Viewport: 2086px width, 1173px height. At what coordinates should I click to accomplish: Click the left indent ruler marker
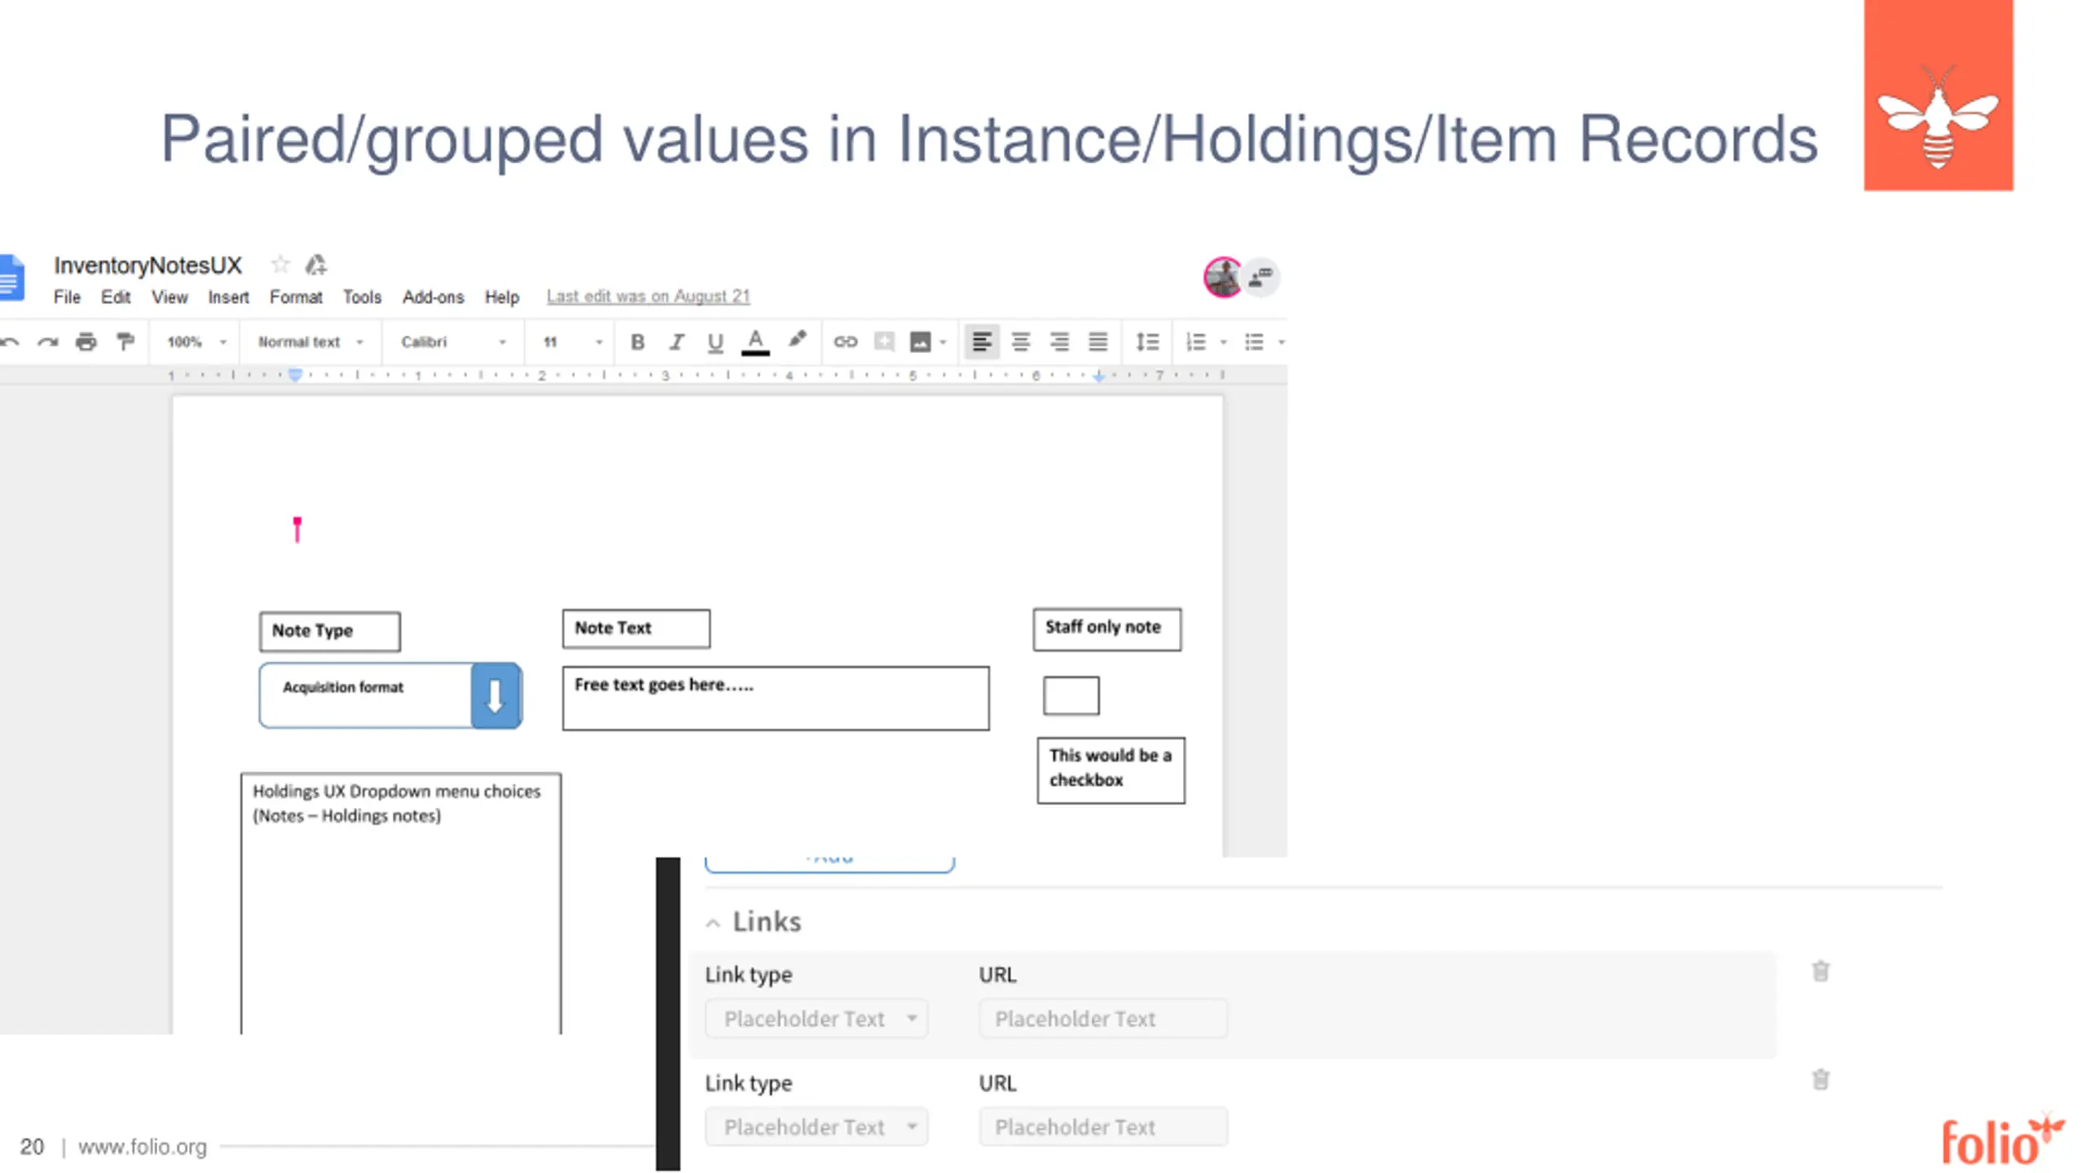pos(296,375)
